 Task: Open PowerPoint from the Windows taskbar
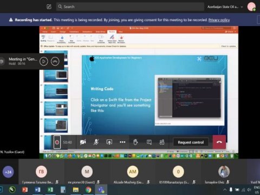click(x=25, y=190)
